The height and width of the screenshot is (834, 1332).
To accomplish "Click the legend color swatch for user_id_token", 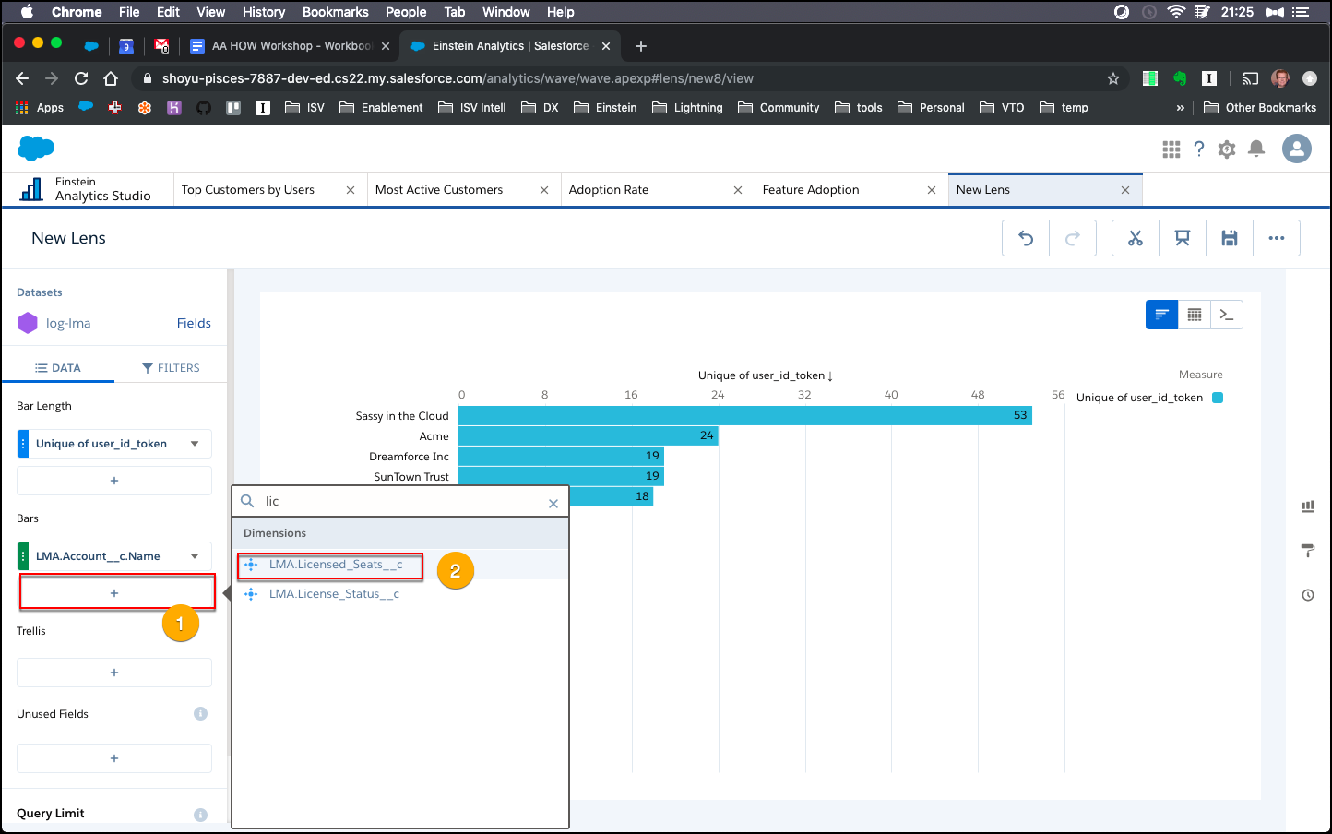I will click(1218, 398).
